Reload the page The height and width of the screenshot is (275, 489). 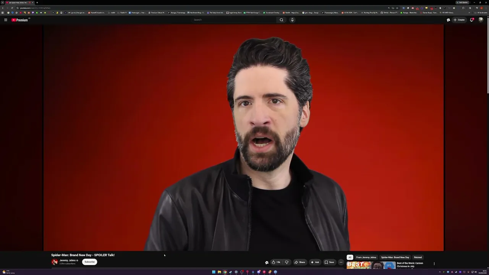tap(12, 8)
